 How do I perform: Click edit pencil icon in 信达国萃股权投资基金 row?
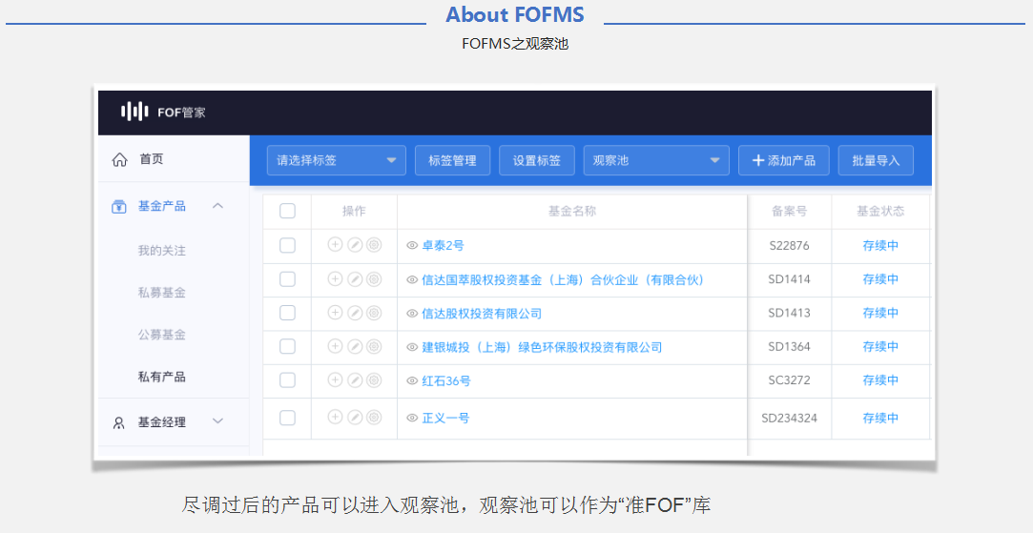pyautogui.click(x=355, y=278)
